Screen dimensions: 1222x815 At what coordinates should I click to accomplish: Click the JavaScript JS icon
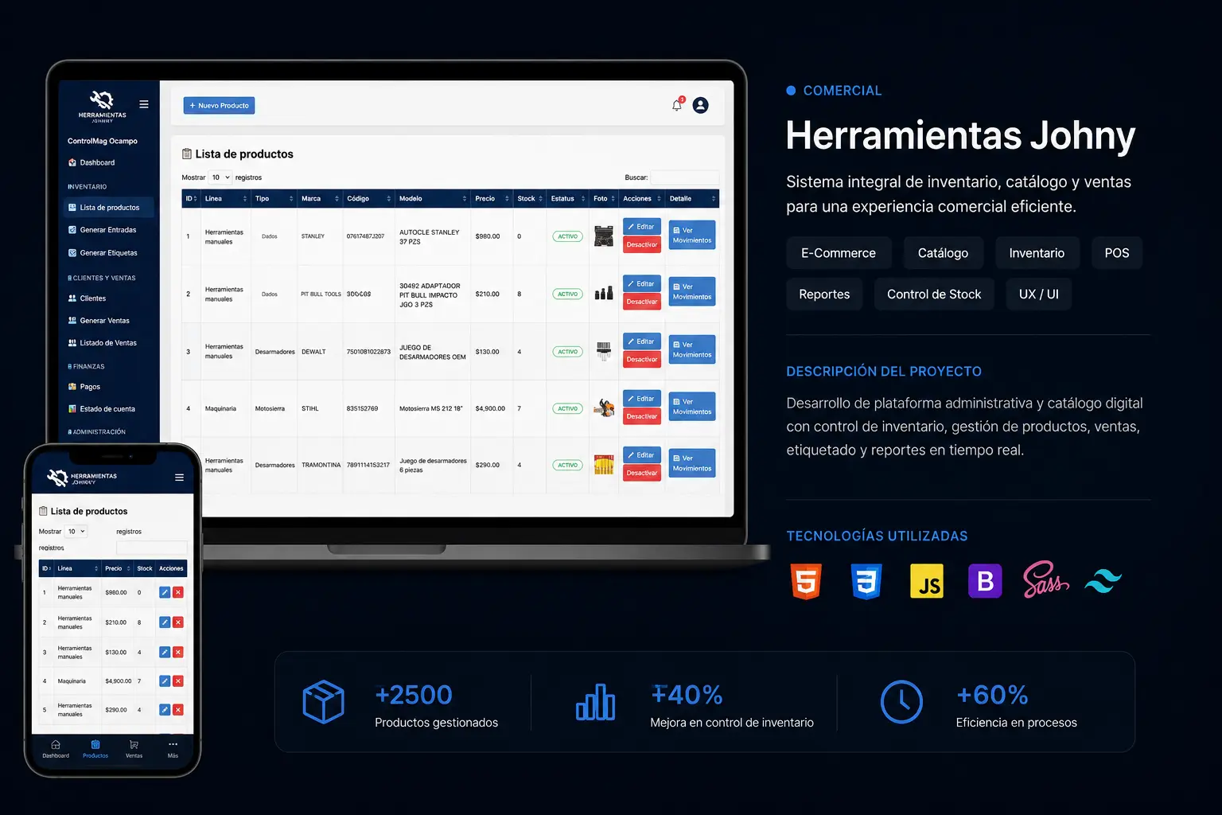point(926,581)
